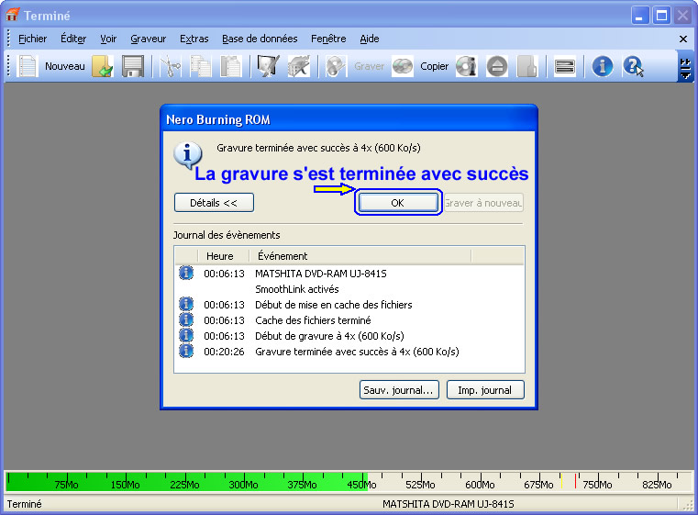Screen dimensions: 698x515
Task: Click the Save floppy disk icon
Action: (x=133, y=66)
